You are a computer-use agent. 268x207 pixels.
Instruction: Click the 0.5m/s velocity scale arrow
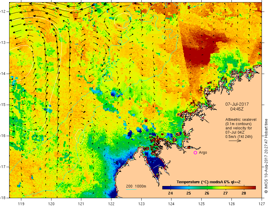(235, 141)
